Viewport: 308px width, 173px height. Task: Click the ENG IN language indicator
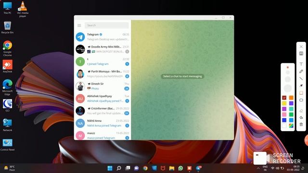(x=265, y=168)
